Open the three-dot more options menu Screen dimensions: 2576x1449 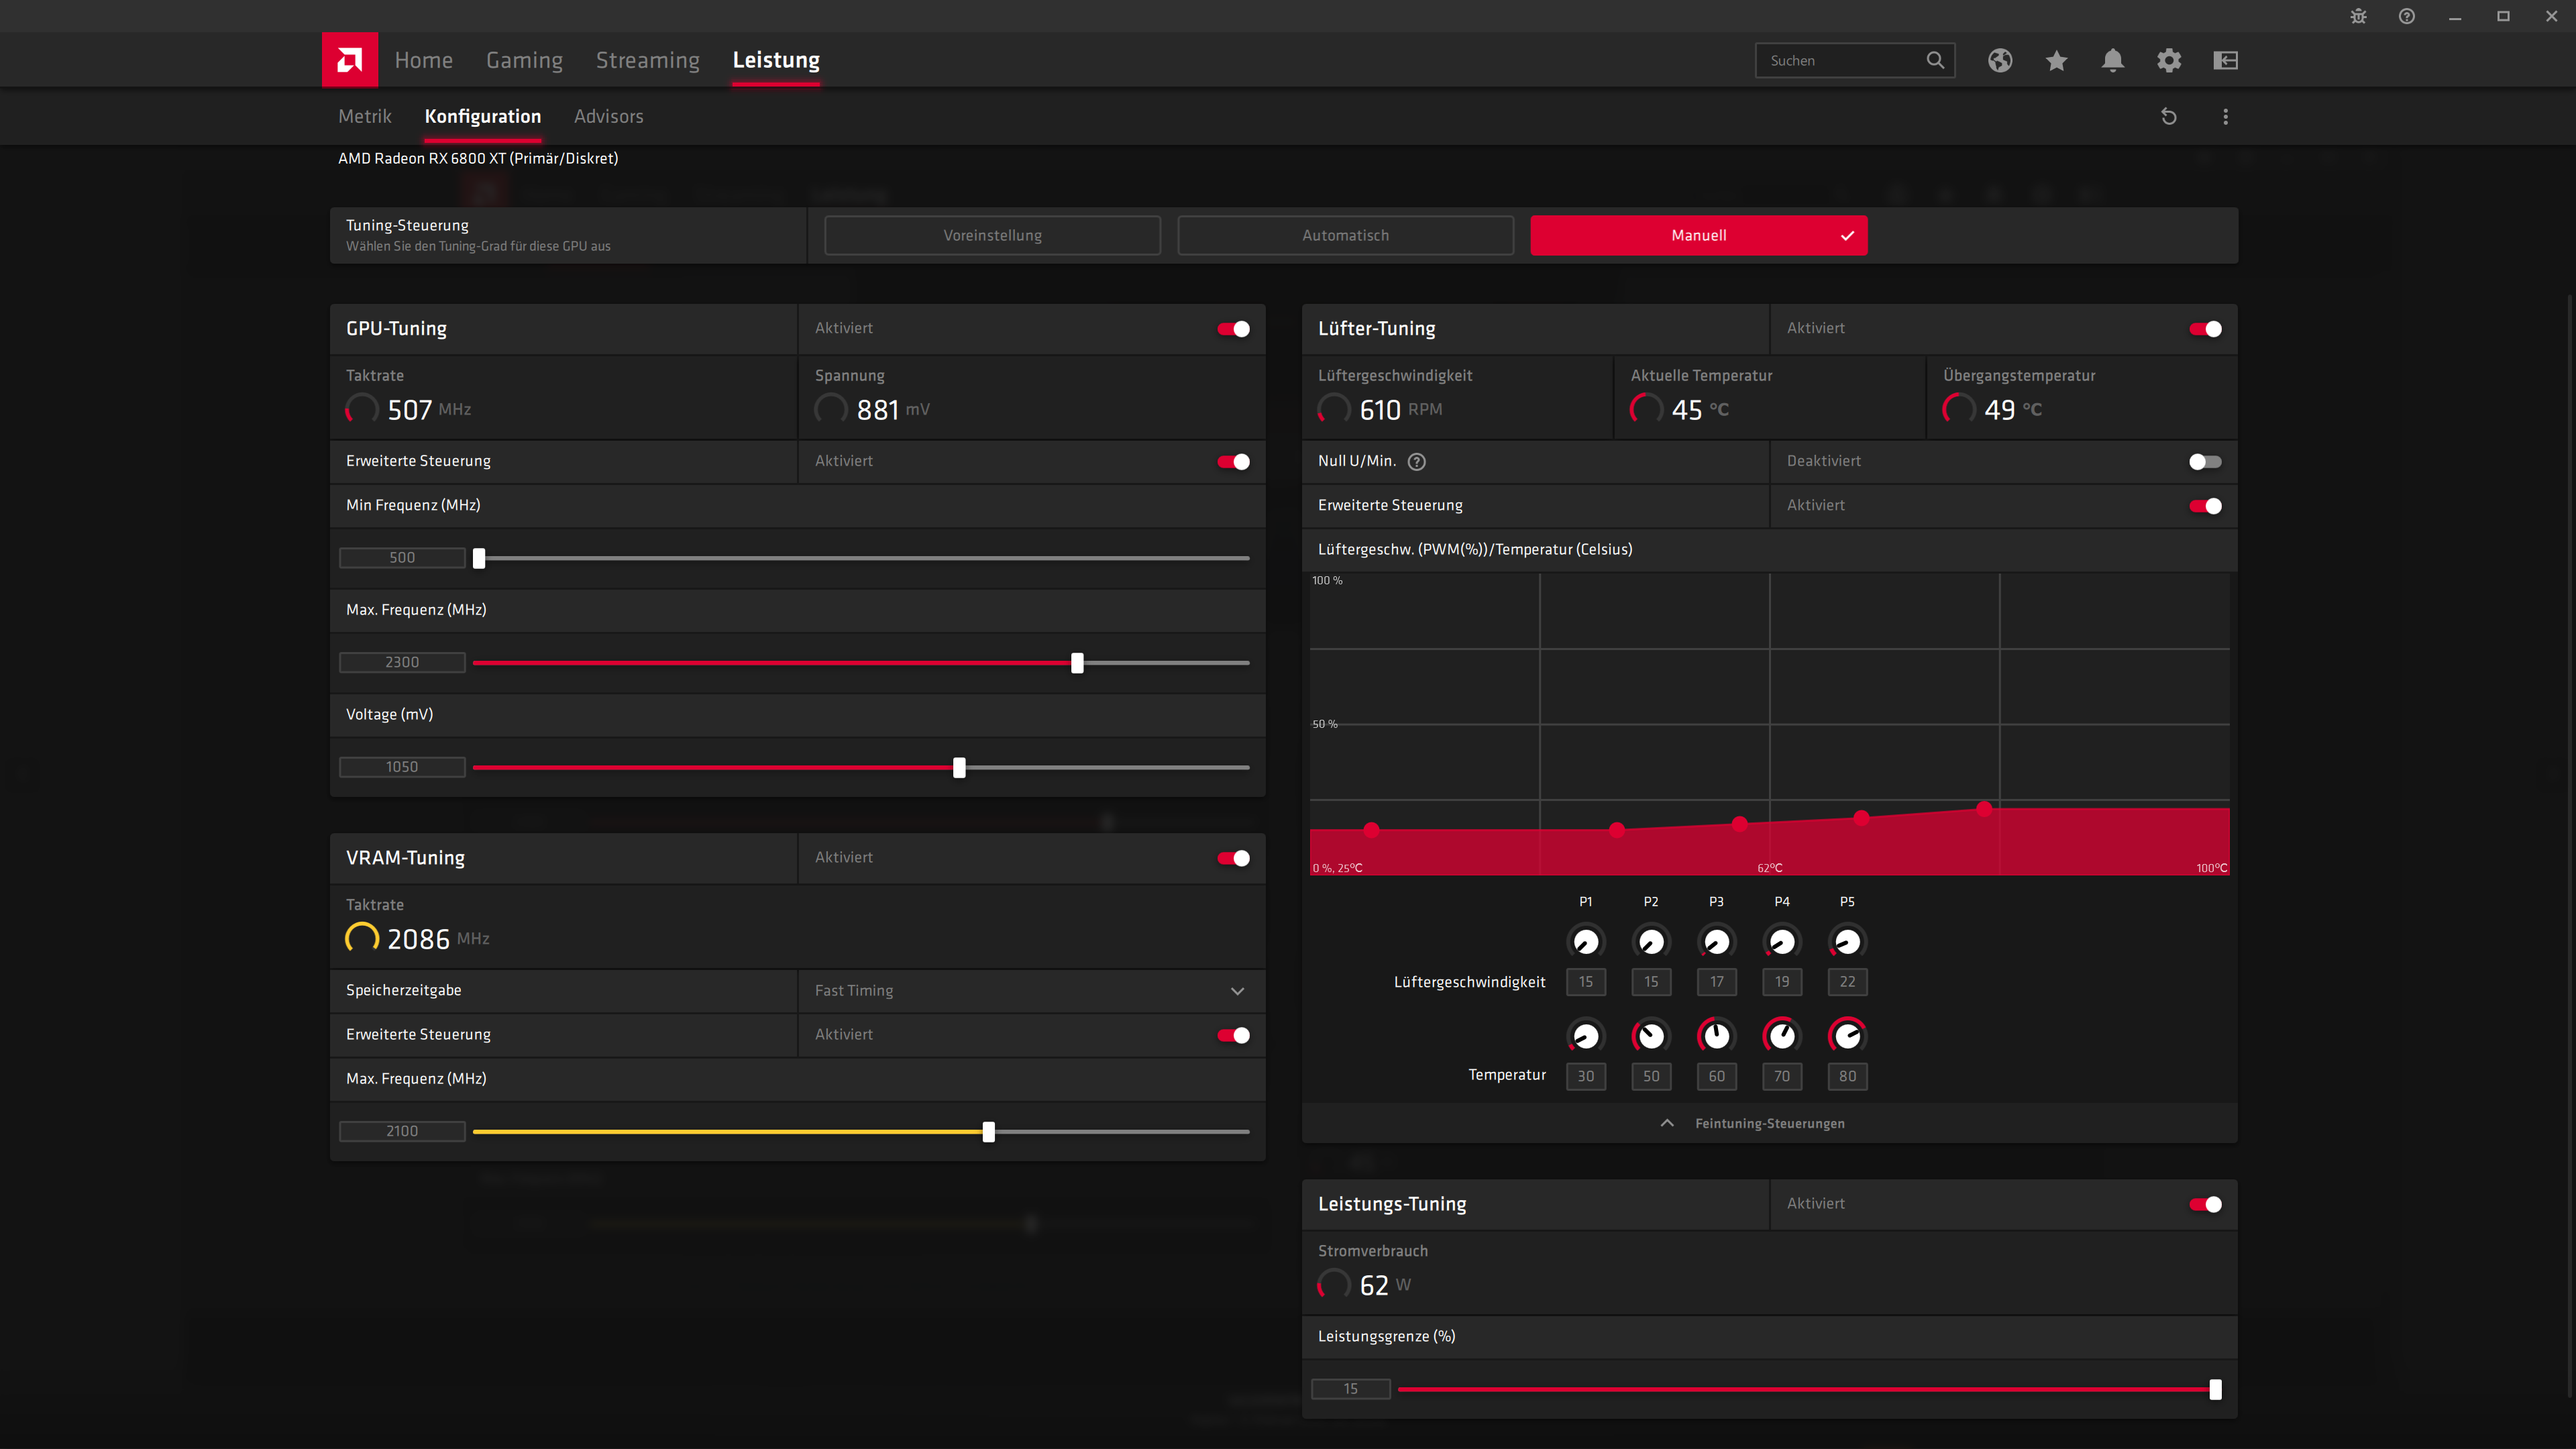(x=2225, y=117)
